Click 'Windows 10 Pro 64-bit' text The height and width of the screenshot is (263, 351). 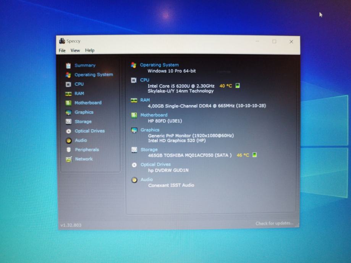[x=172, y=71]
